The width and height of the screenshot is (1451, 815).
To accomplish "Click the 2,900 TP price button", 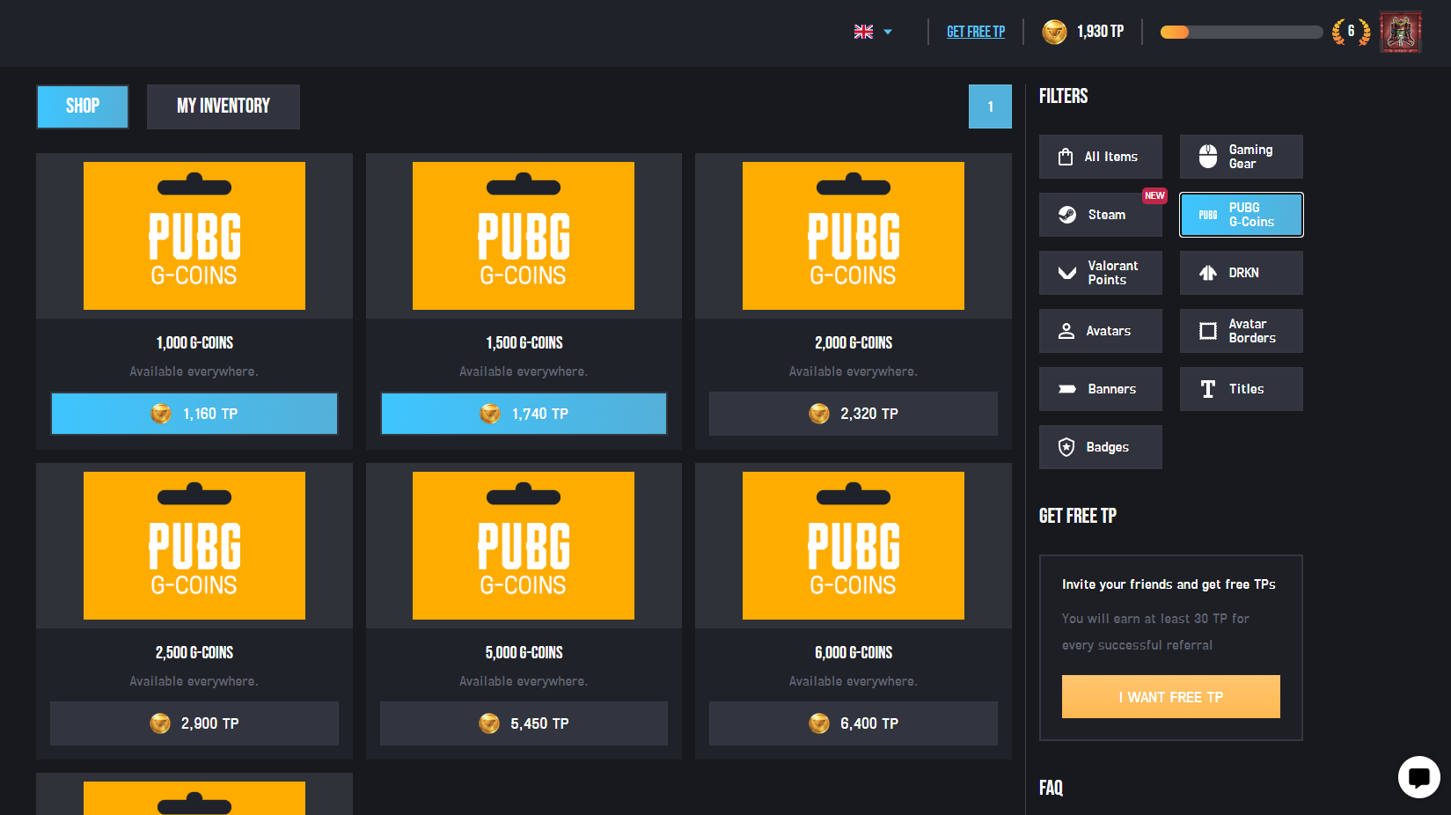I will (194, 723).
